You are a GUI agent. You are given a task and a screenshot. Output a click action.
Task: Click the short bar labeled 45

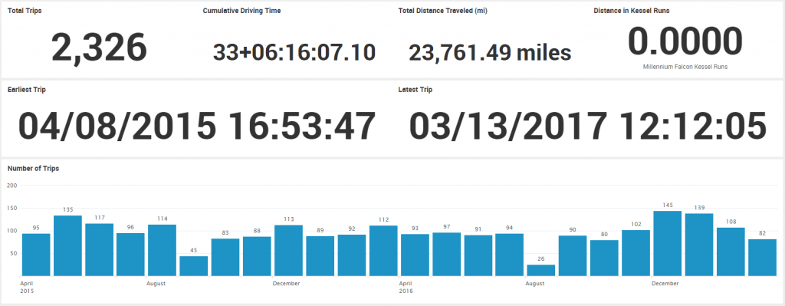[194, 266]
